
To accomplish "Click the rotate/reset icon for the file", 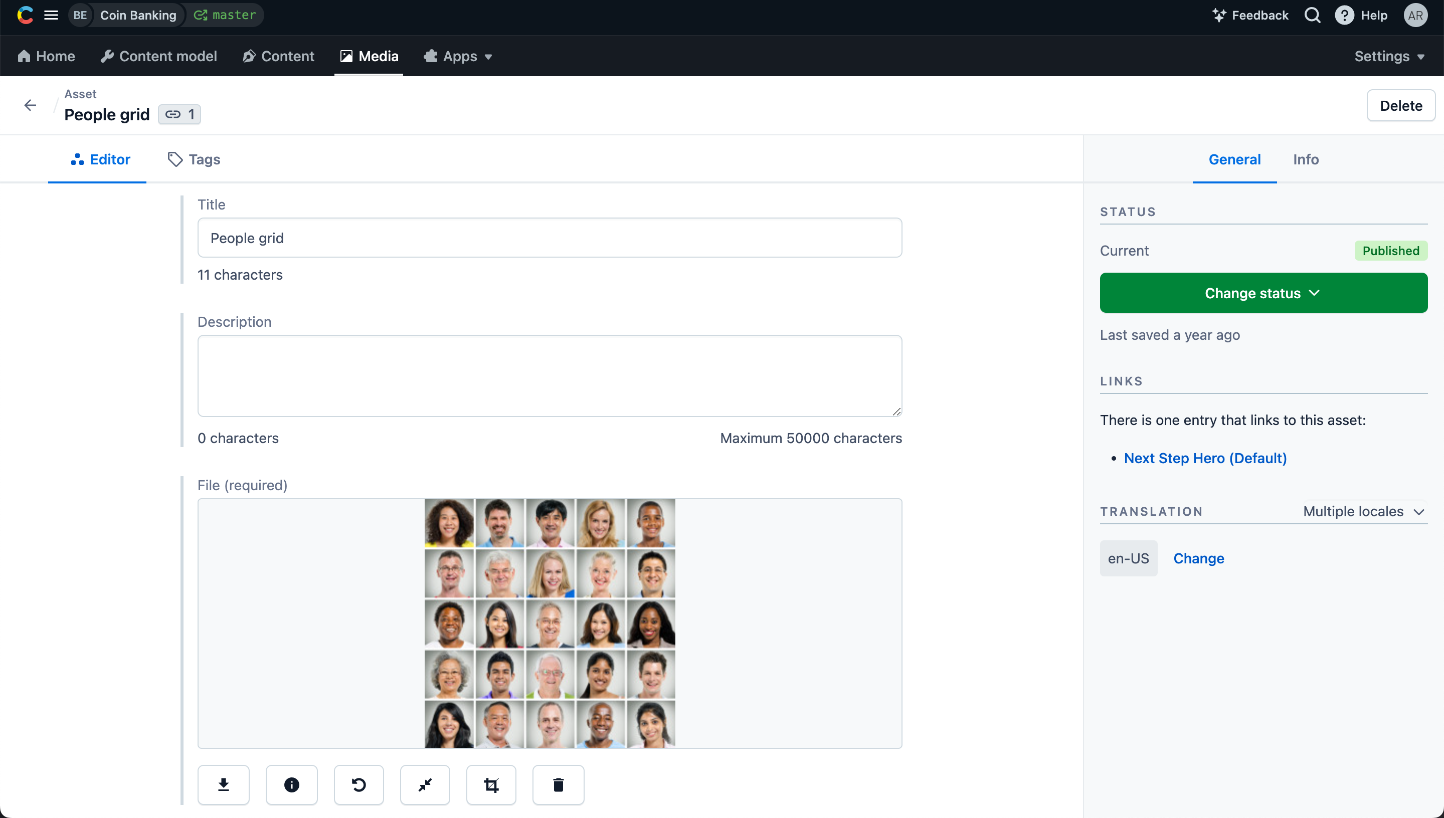I will [x=358, y=784].
